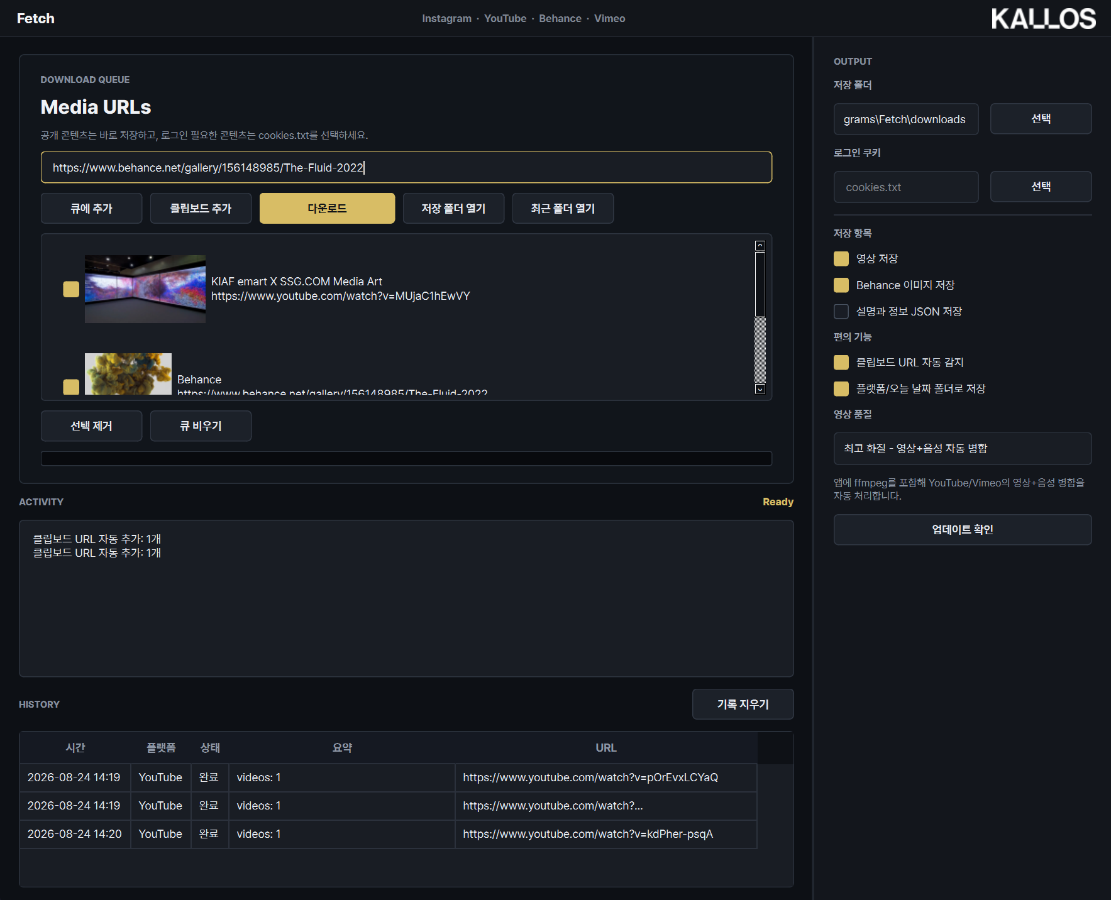Click the queue scrollbar down arrow
The image size is (1111, 900).
click(x=760, y=389)
